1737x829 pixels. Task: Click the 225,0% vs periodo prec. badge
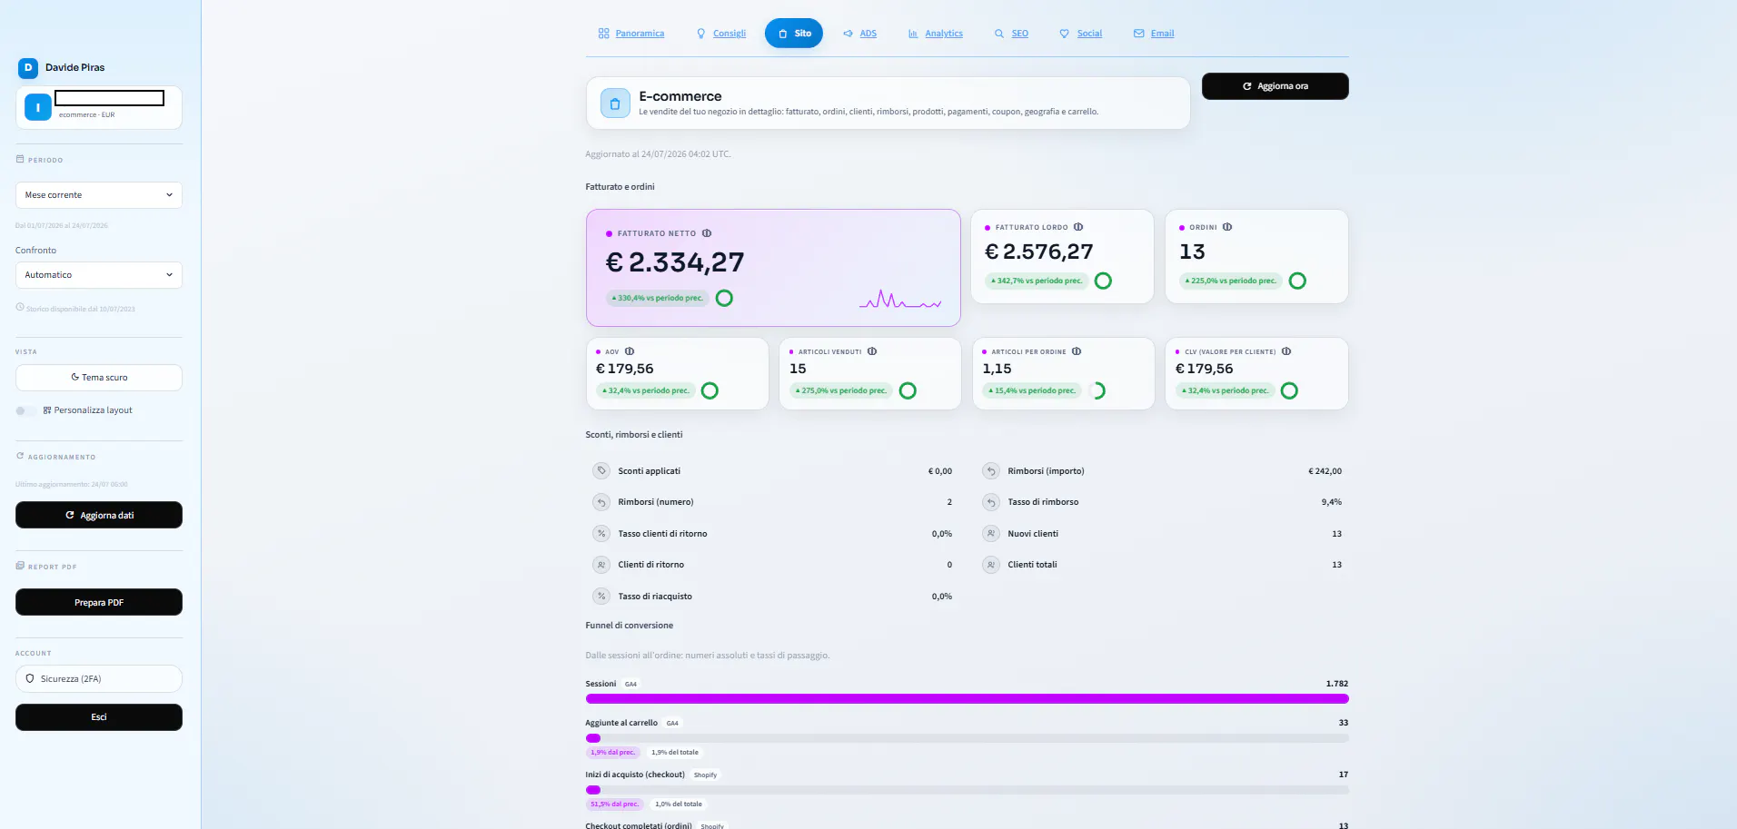[x=1231, y=281]
